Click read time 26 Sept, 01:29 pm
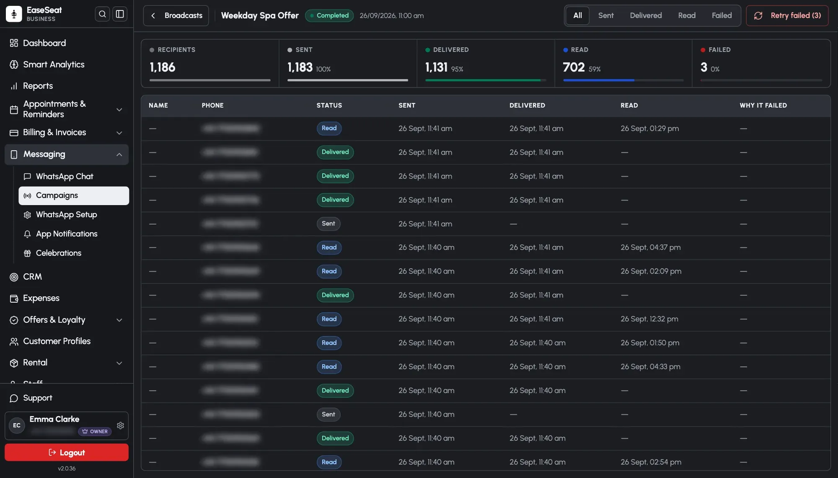This screenshot has height=478, width=838. (649, 128)
